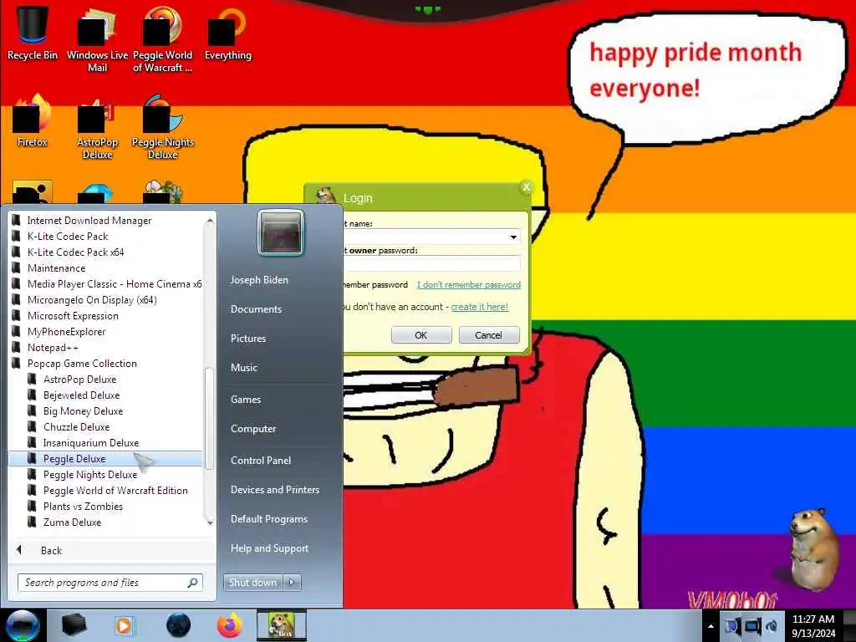Open Devices and Printers
Viewport: 856px width, 642px height.
pyautogui.click(x=275, y=490)
